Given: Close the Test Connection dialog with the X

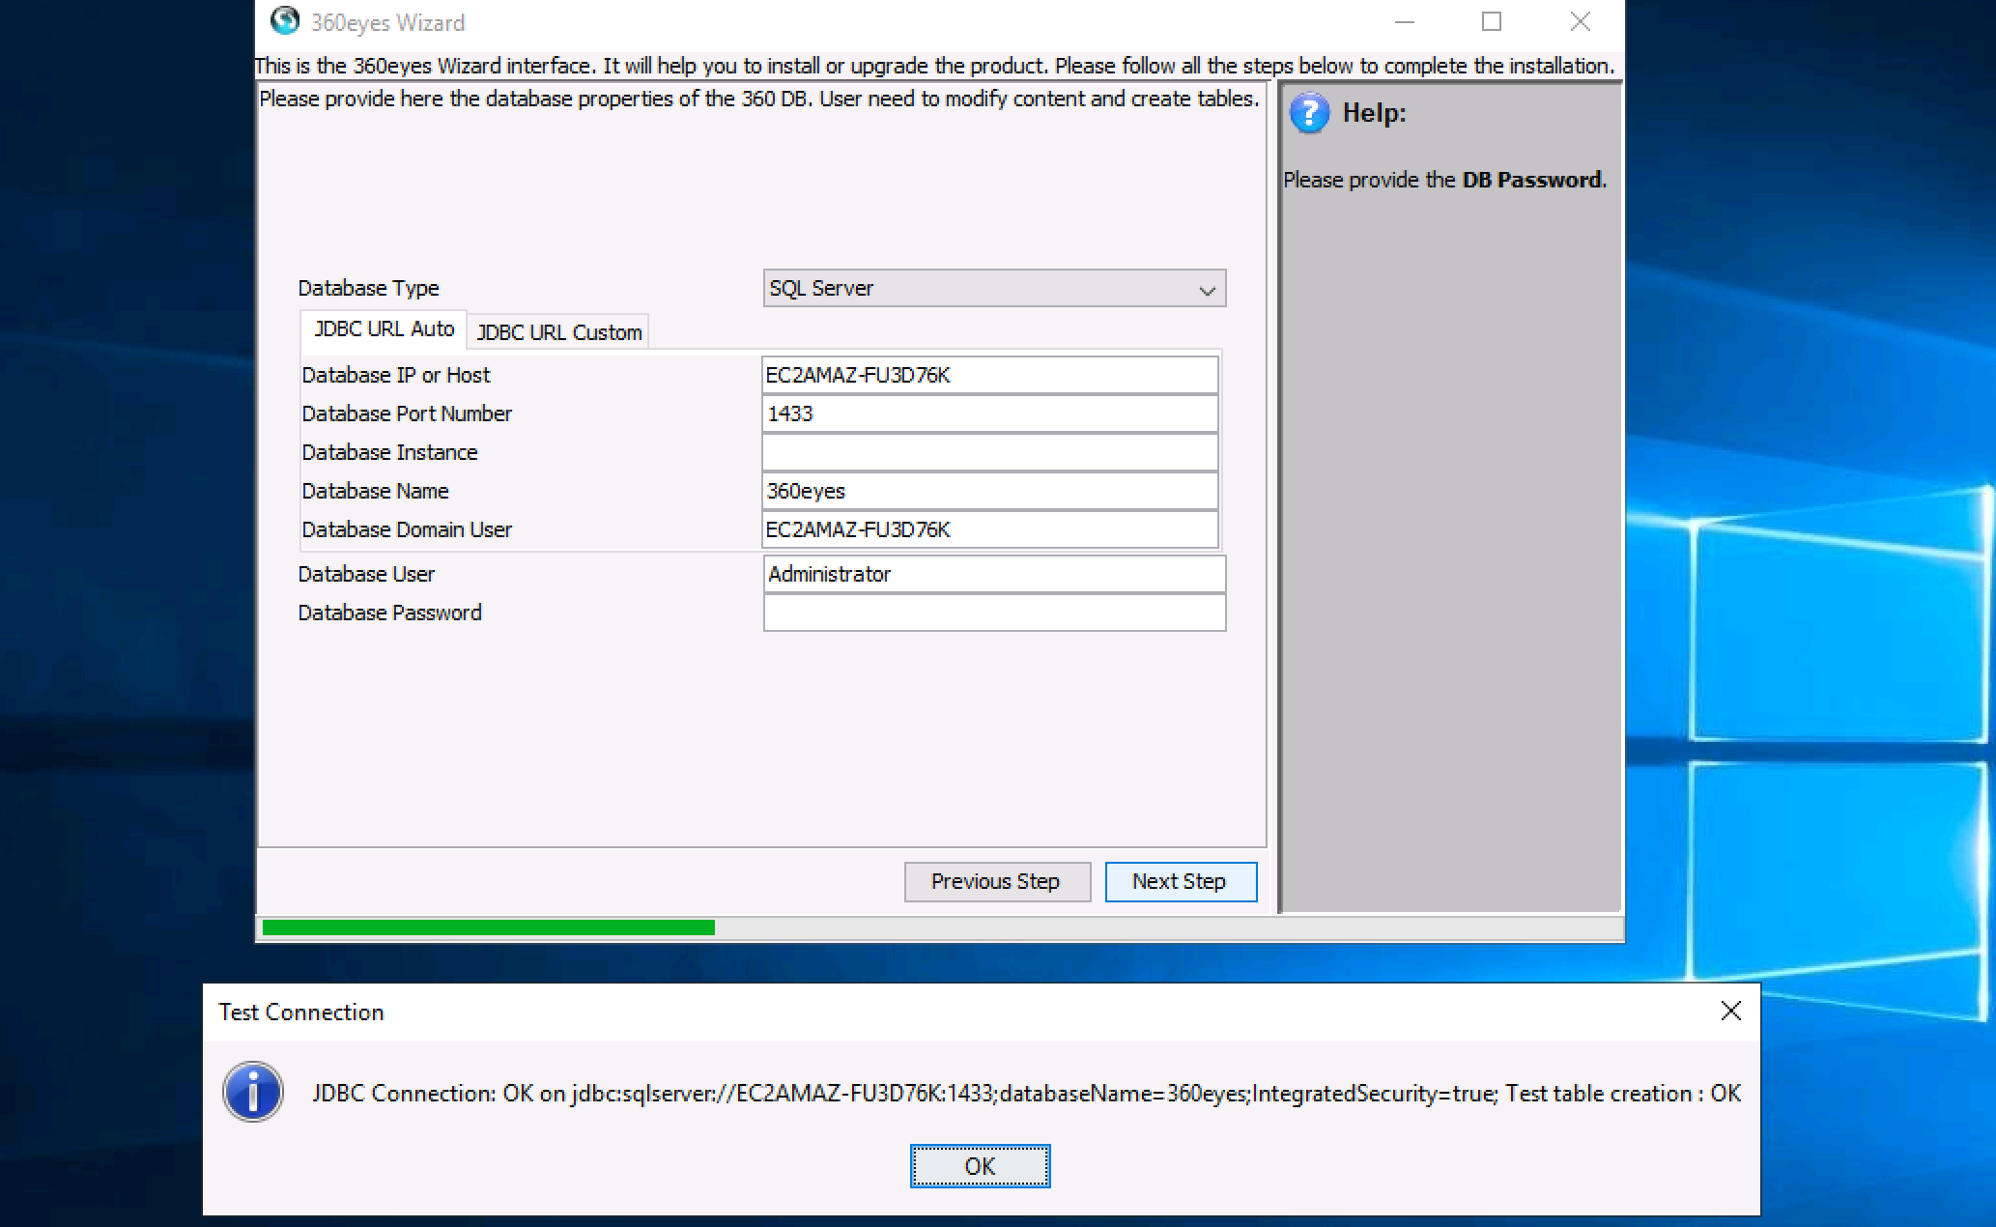Looking at the screenshot, I should [x=1730, y=1012].
